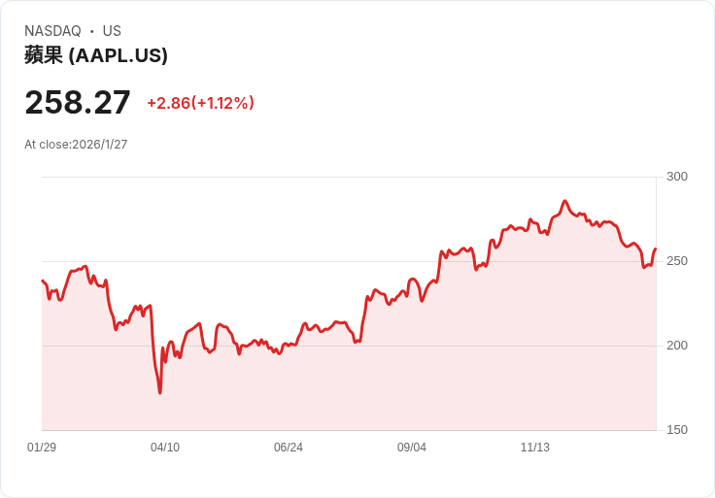This screenshot has width=715, height=498.
Task: Click the rightmost end of the price line
Action: [x=656, y=249]
